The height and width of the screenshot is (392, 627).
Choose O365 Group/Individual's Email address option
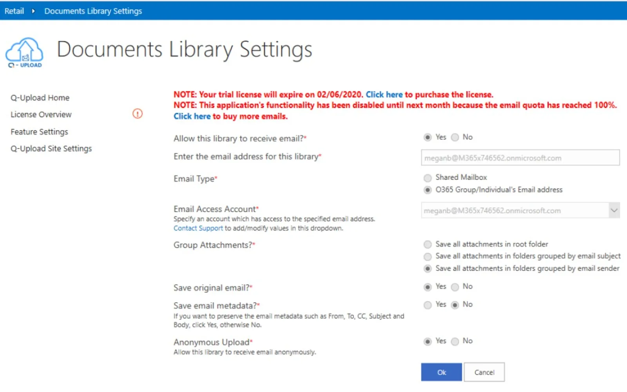(x=428, y=190)
